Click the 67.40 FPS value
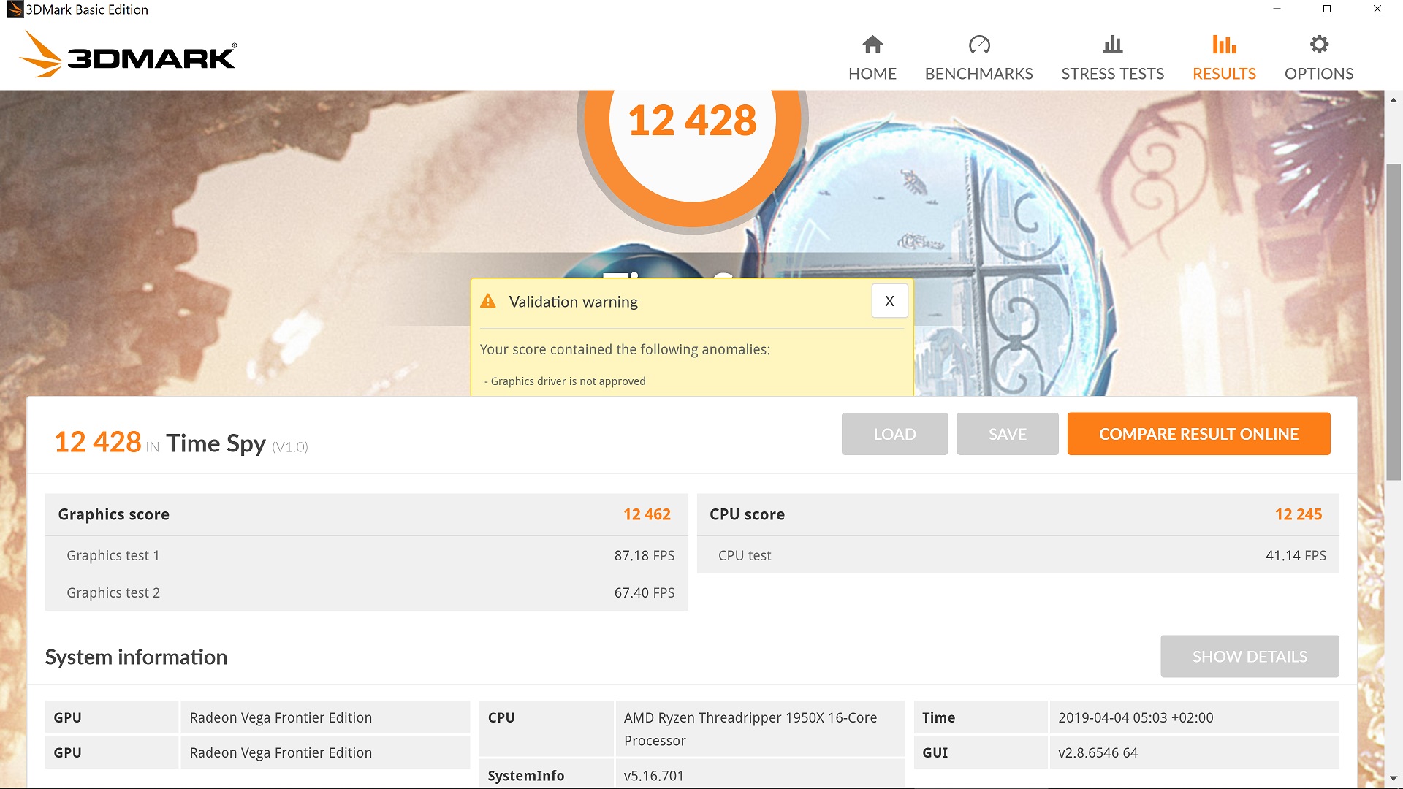The height and width of the screenshot is (789, 1403). click(645, 592)
